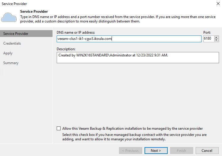Open the Credentials wizard step

click(x=12, y=43)
